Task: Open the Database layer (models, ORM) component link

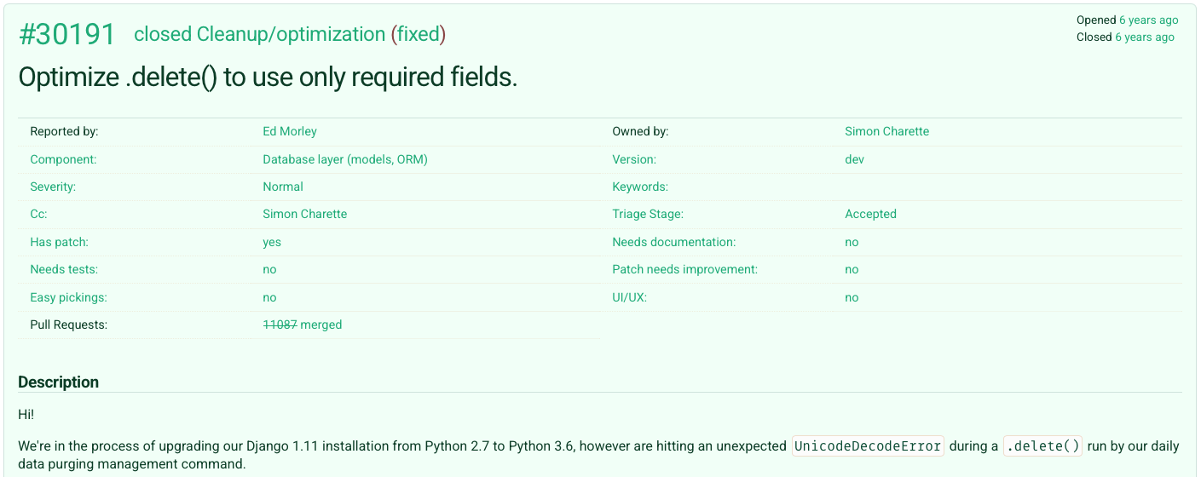Action: [344, 159]
